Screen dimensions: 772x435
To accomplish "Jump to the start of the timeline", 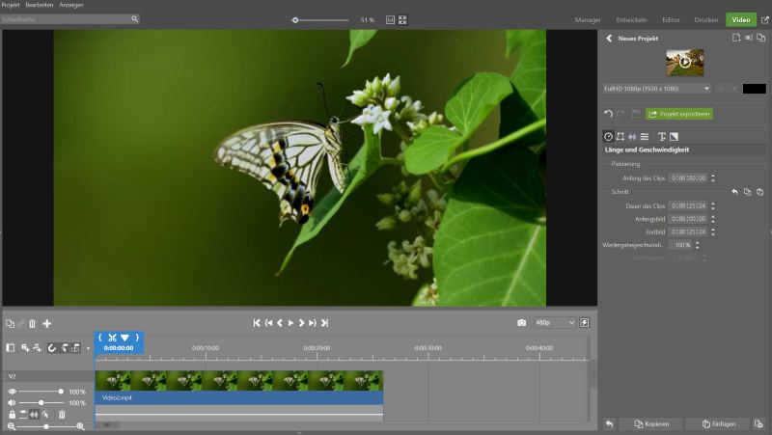I will (x=257, y=323).
